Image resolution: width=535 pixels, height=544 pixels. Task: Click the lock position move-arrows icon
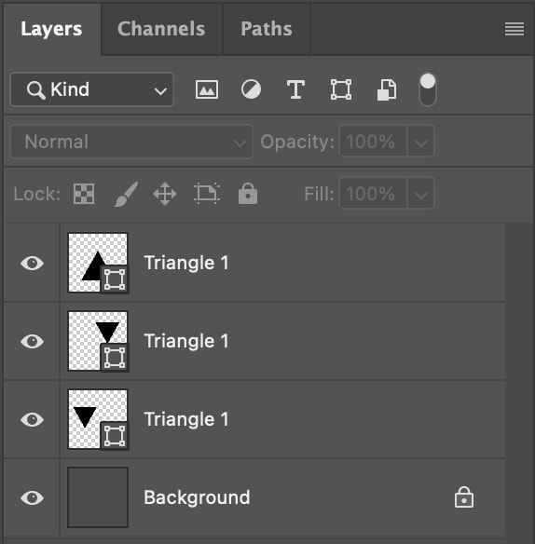point(165,194)
